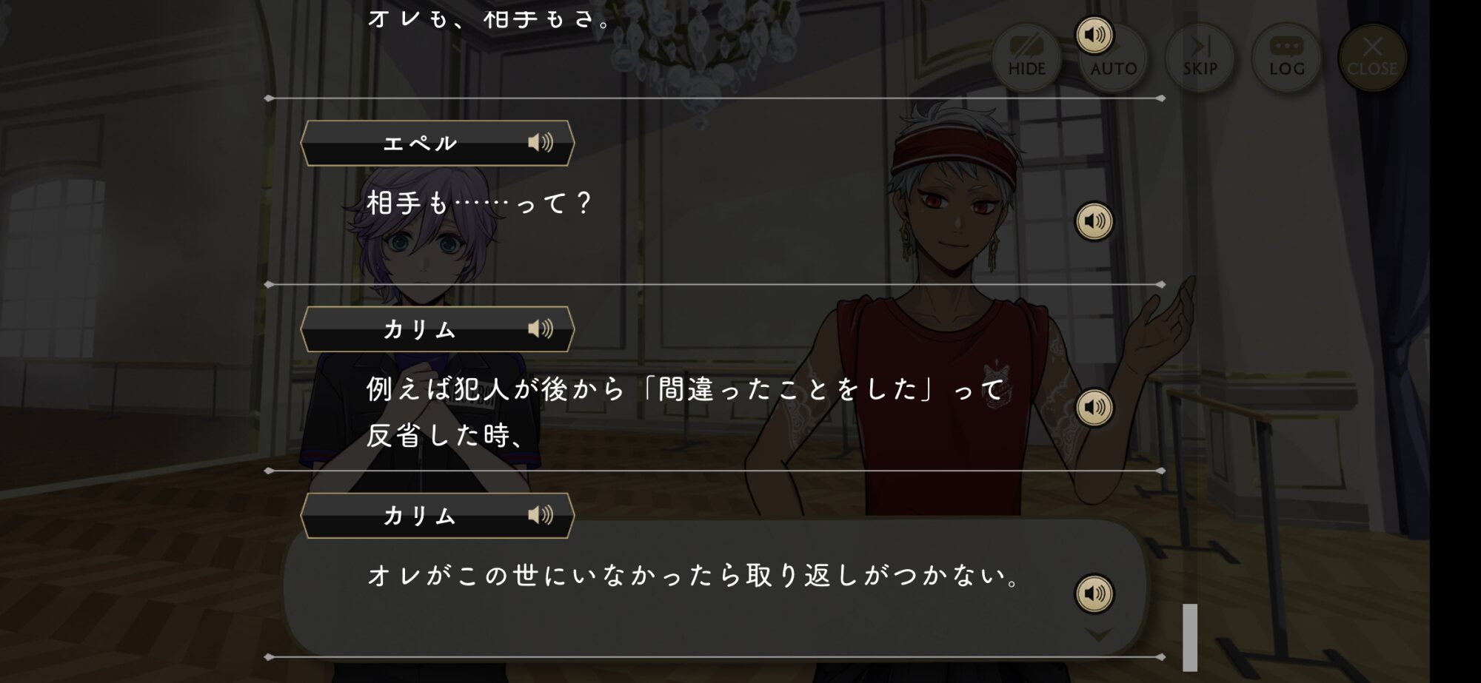
Task: Hide the dialogue with HIDE button
Action: click(1026, 57)
